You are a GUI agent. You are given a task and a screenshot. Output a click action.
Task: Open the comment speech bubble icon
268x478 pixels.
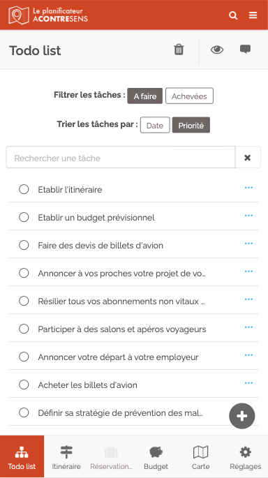[x=245, y=49]
